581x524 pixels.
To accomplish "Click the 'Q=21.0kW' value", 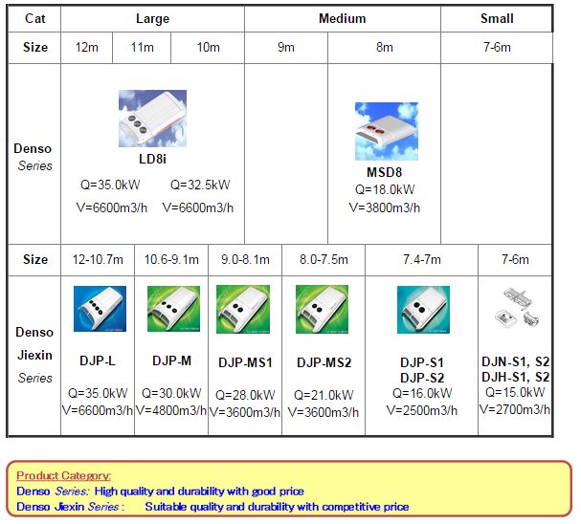I will (x=324, y=395).
